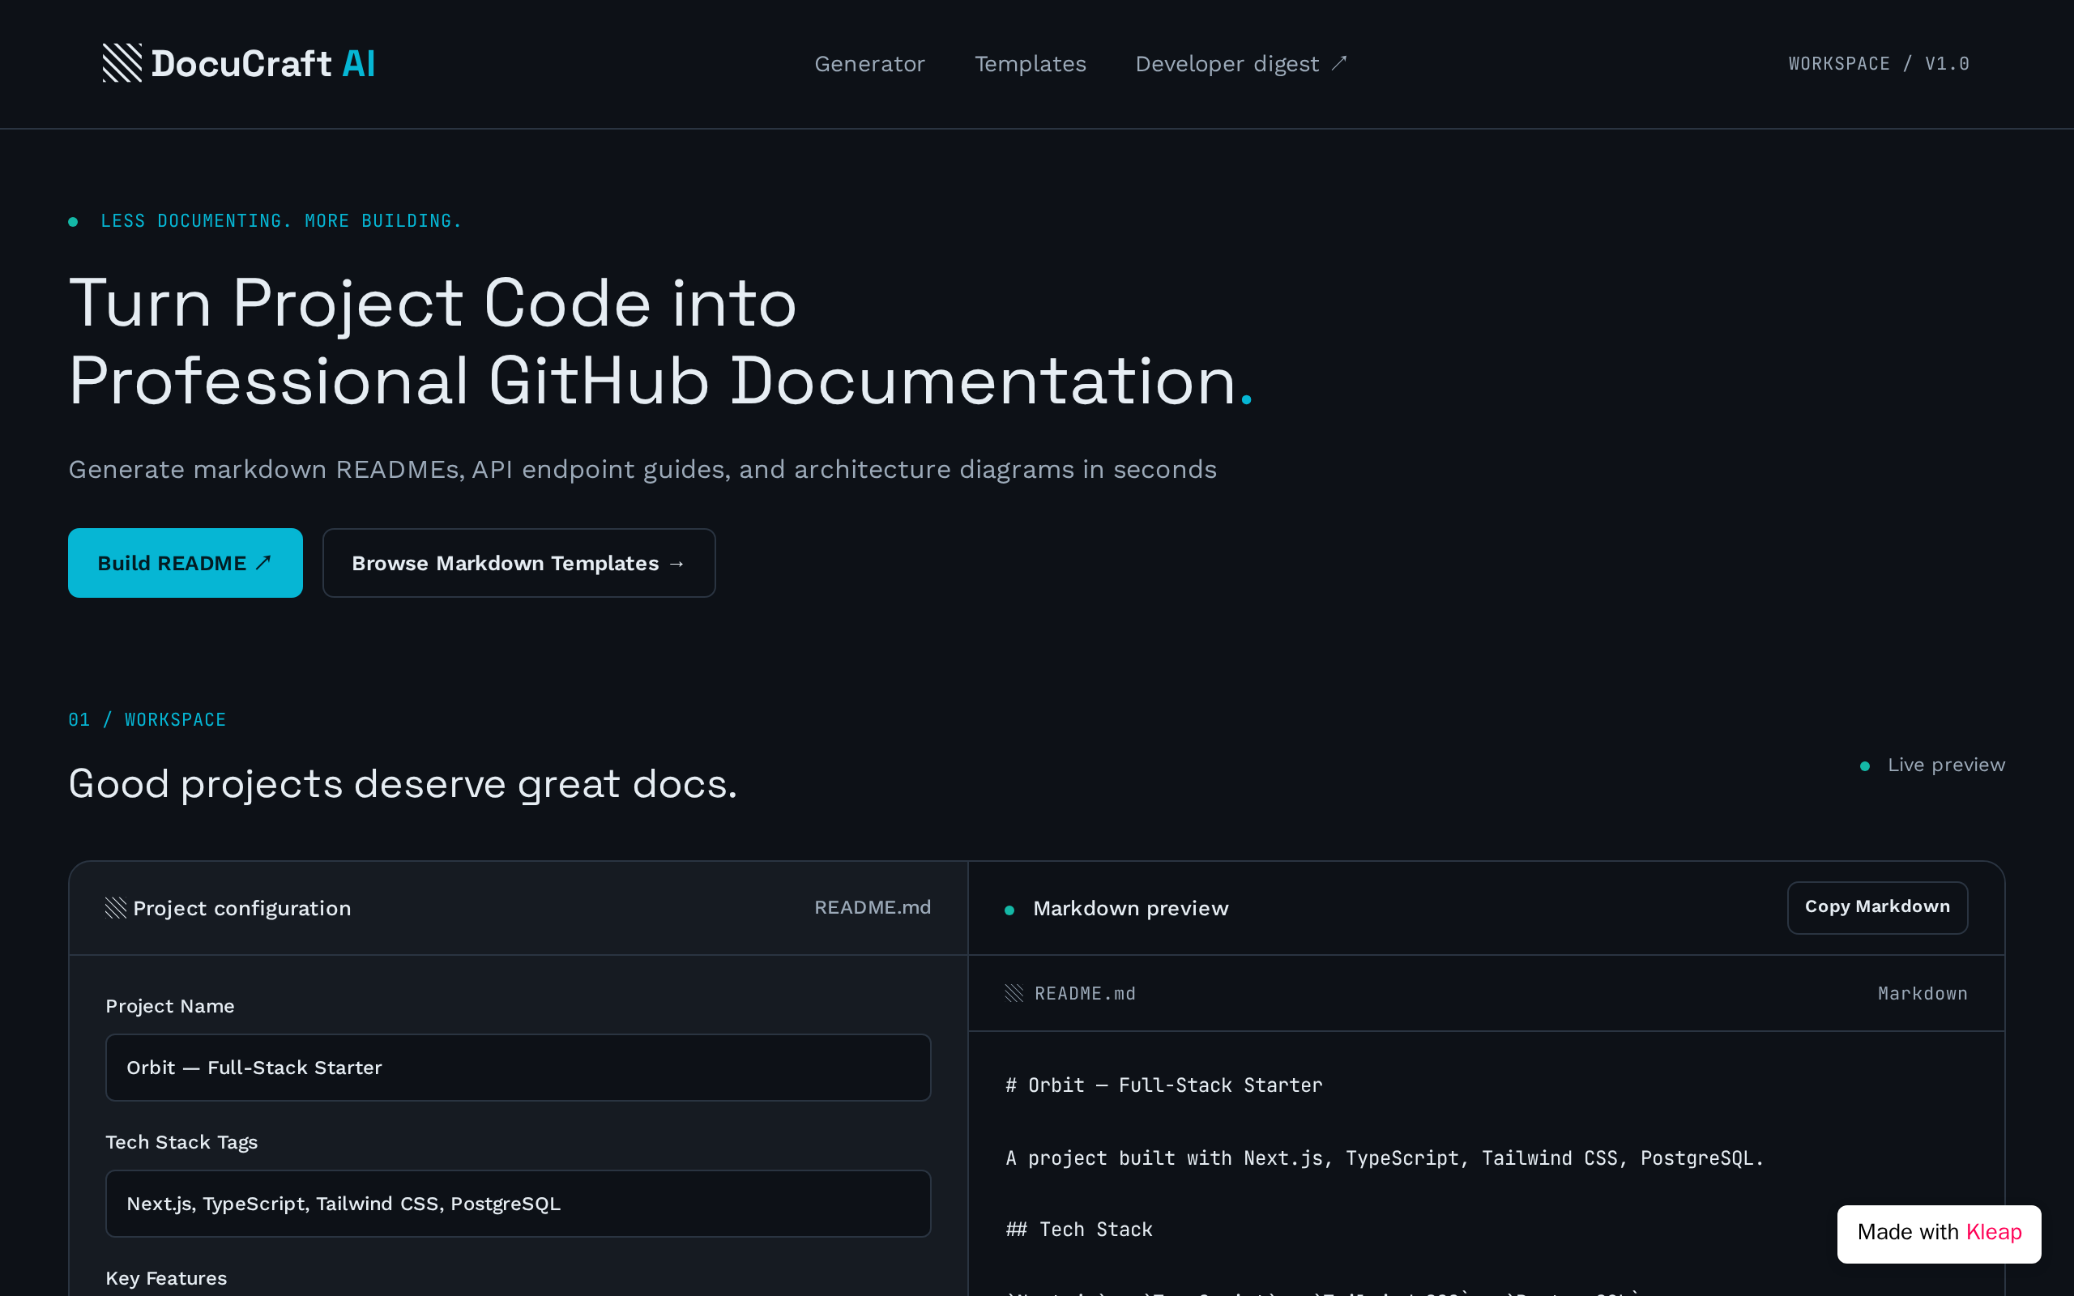
Task: Click the striped file icon beside README.md preview
Action: [x=1014, y=993]
